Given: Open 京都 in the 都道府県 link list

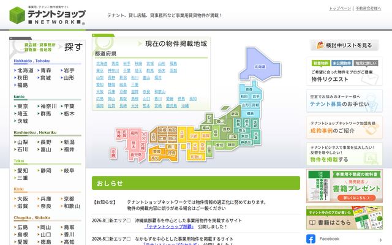Looking at the screenshot, I should (123, 92).
